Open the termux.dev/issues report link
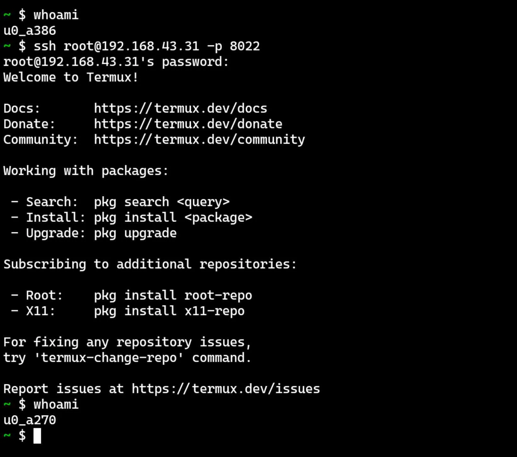The image size is (517, 457). (x=225, y=389)
